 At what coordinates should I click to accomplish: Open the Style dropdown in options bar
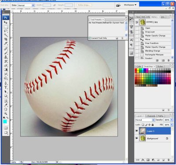26,5
